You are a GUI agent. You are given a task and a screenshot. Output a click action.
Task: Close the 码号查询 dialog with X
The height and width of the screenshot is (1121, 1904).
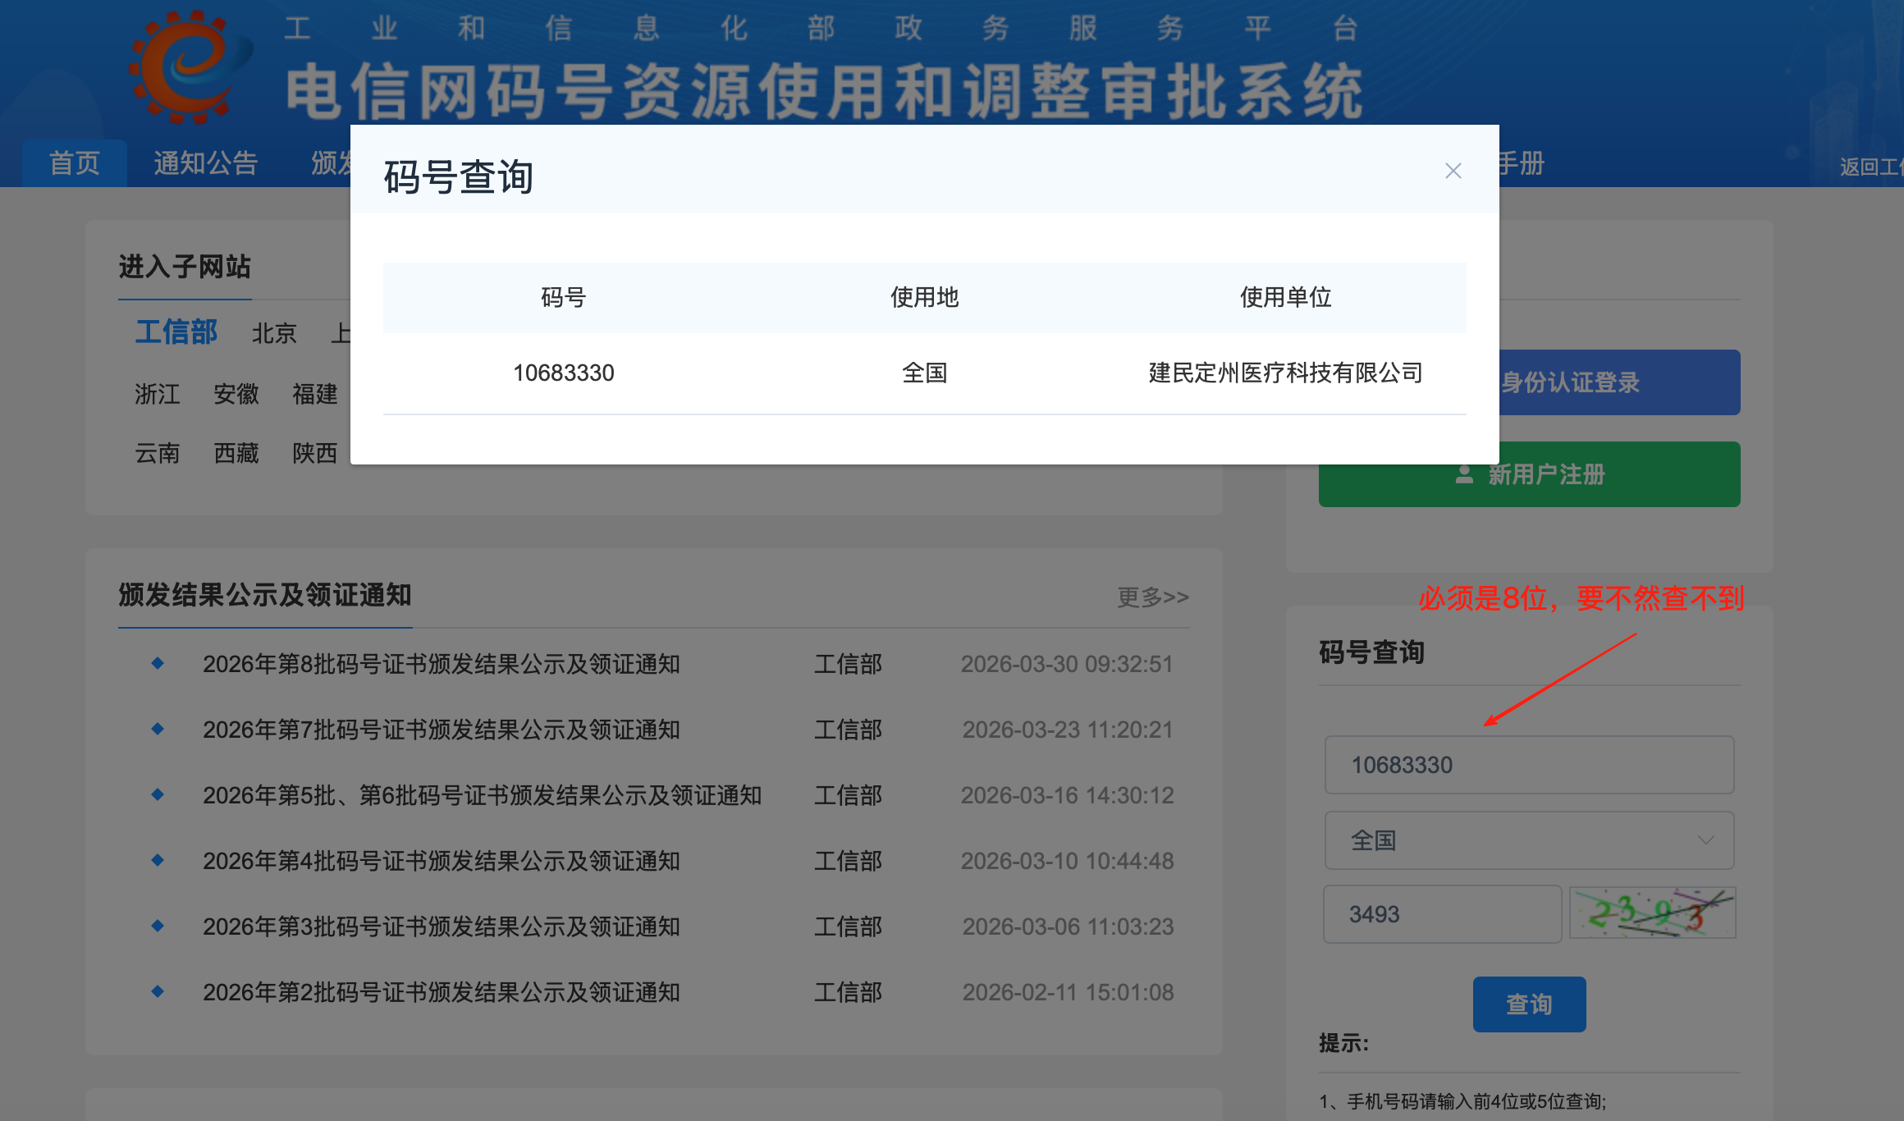[x=1453, y=171]
